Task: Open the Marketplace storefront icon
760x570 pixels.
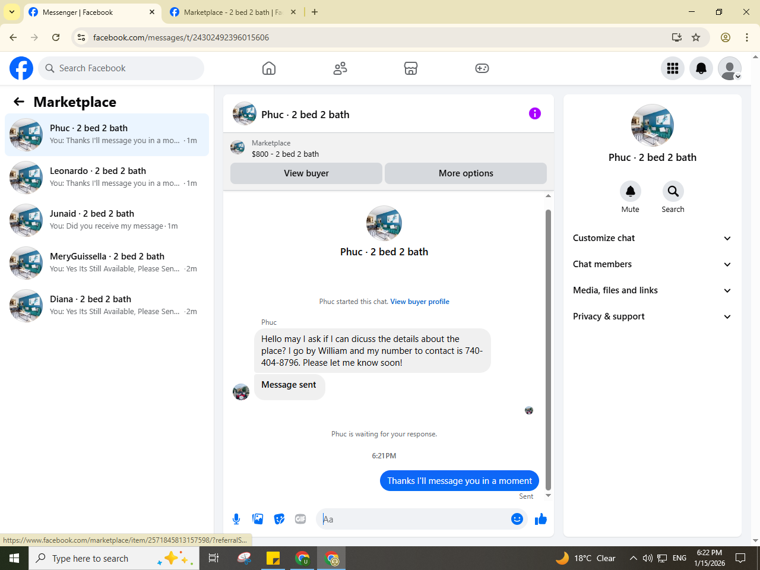Action: pyautogui.click(x=411, y=68)
